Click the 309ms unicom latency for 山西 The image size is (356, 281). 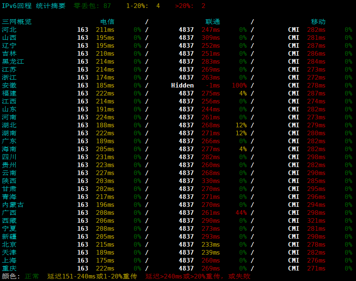coord(211,38)
